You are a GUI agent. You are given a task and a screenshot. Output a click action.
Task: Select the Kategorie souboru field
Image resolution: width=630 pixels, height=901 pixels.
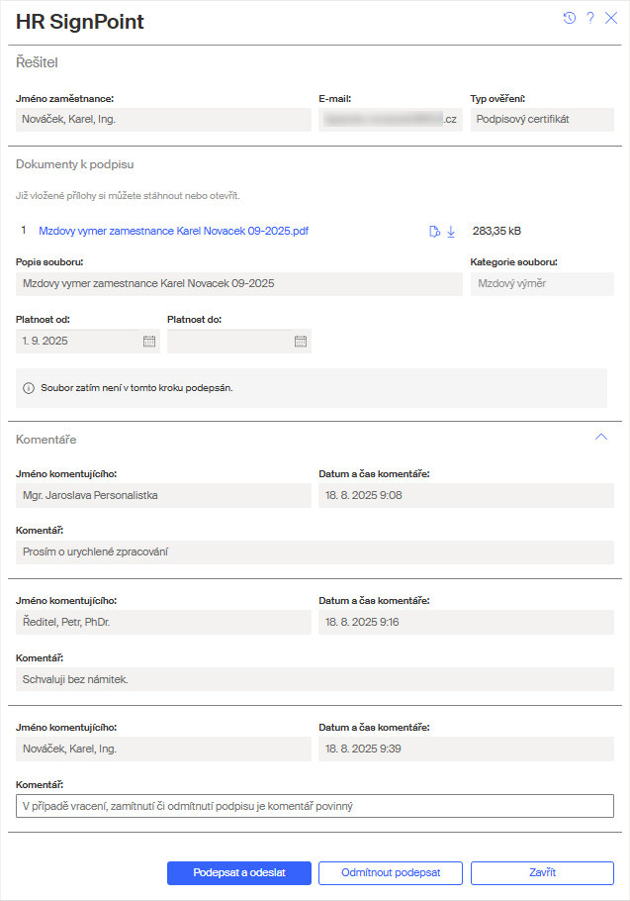click(542, 283)
